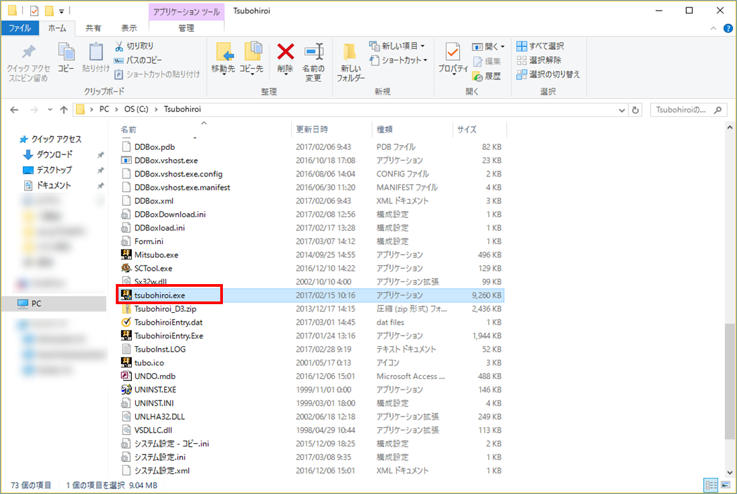The height and width of the screenshot is (494, 737).
Task: Open the 新しい項目 dropdown
Action: [397, 46]
